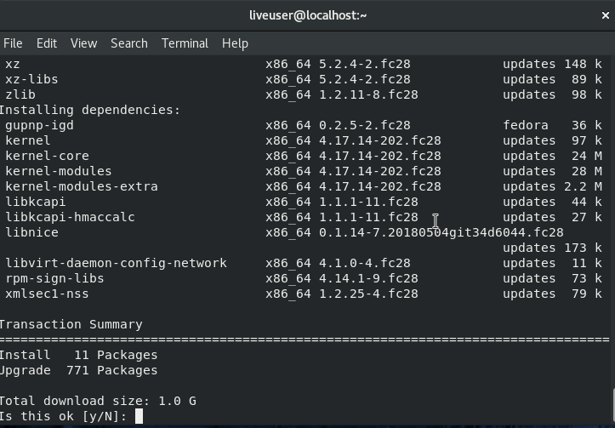Open the Edit menu

[47, 43]
